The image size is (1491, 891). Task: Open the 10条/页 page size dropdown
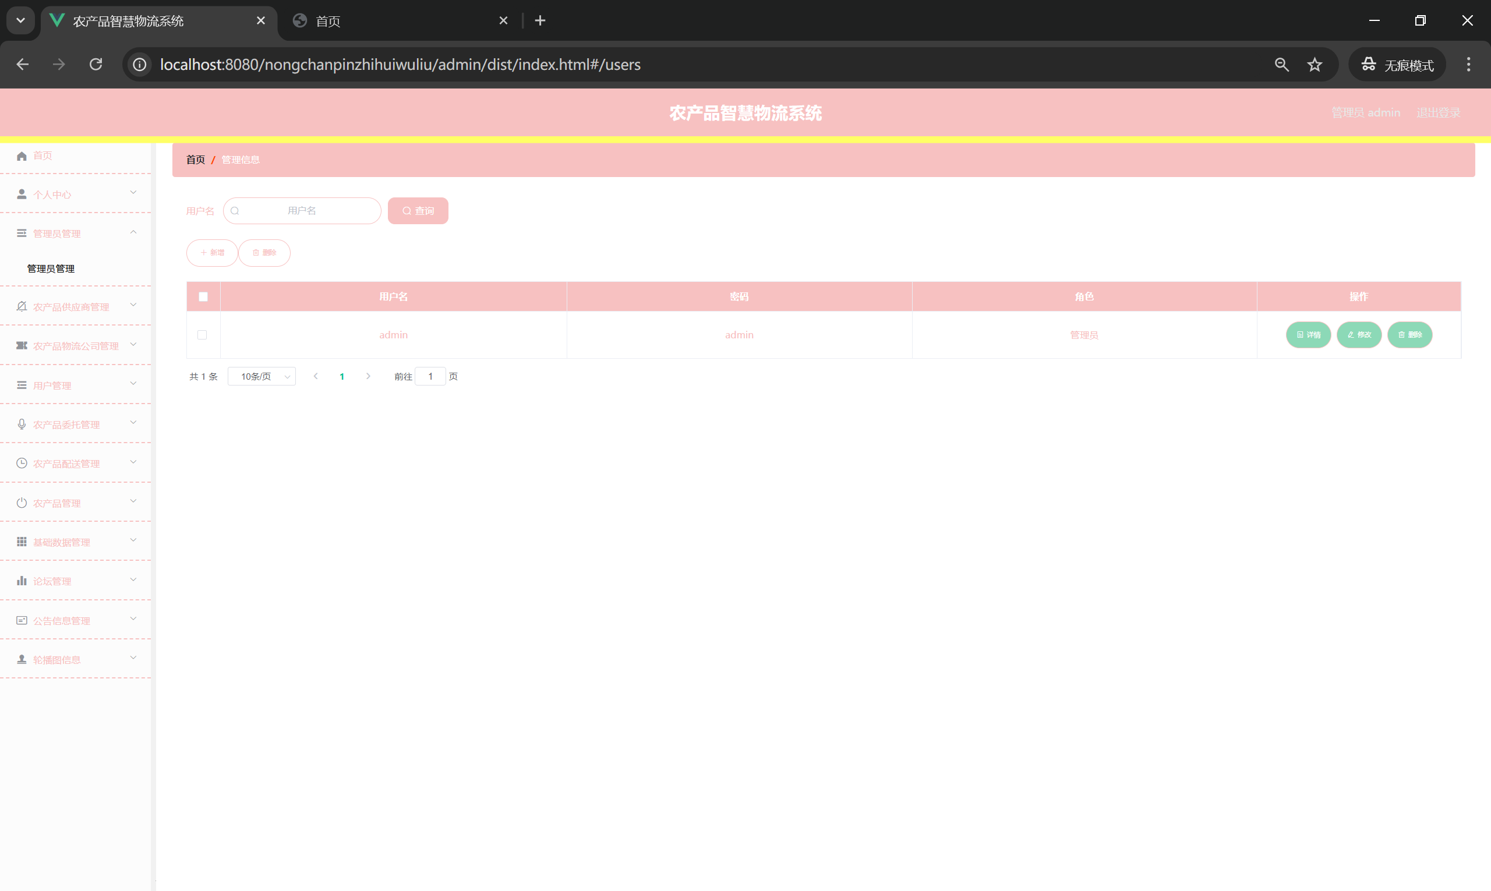262,376
